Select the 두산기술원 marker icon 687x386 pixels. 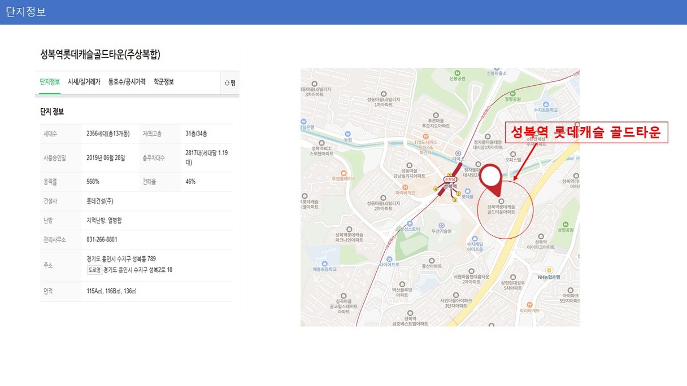coord(442,225)
